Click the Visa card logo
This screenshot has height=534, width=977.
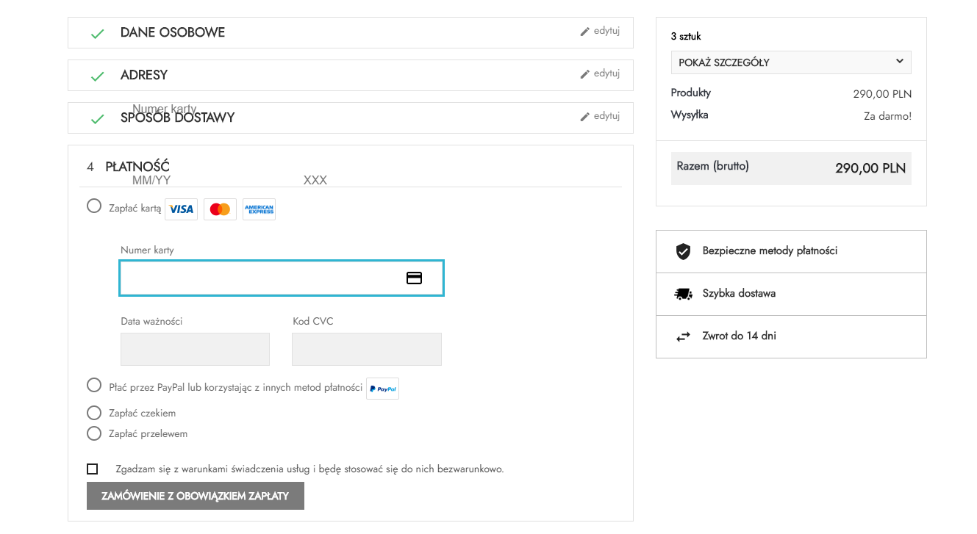point(181,209)
